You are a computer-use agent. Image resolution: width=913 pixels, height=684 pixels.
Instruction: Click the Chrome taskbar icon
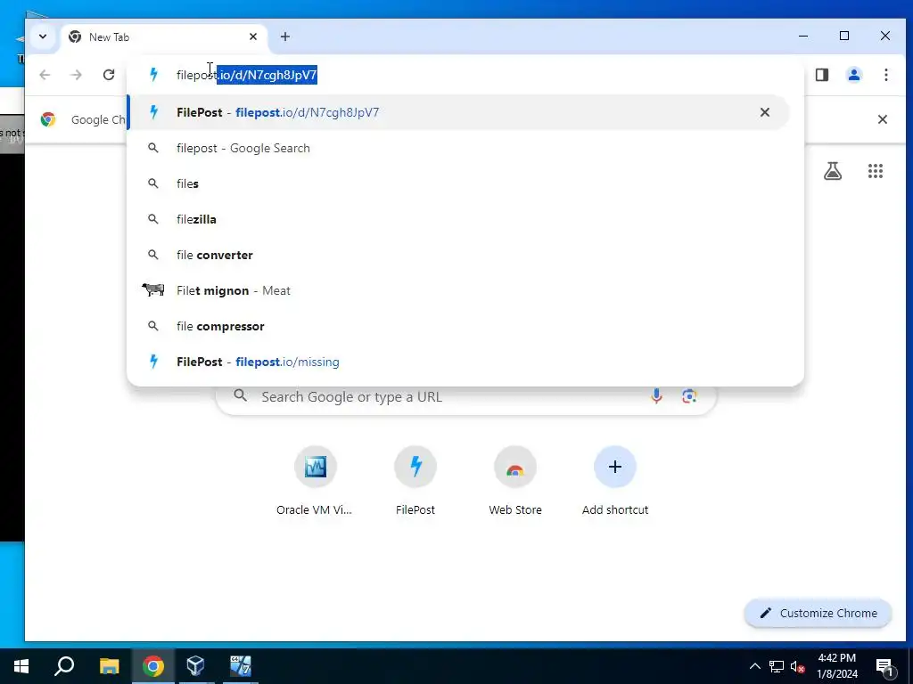pyautogui.click(x=153, y=666)
